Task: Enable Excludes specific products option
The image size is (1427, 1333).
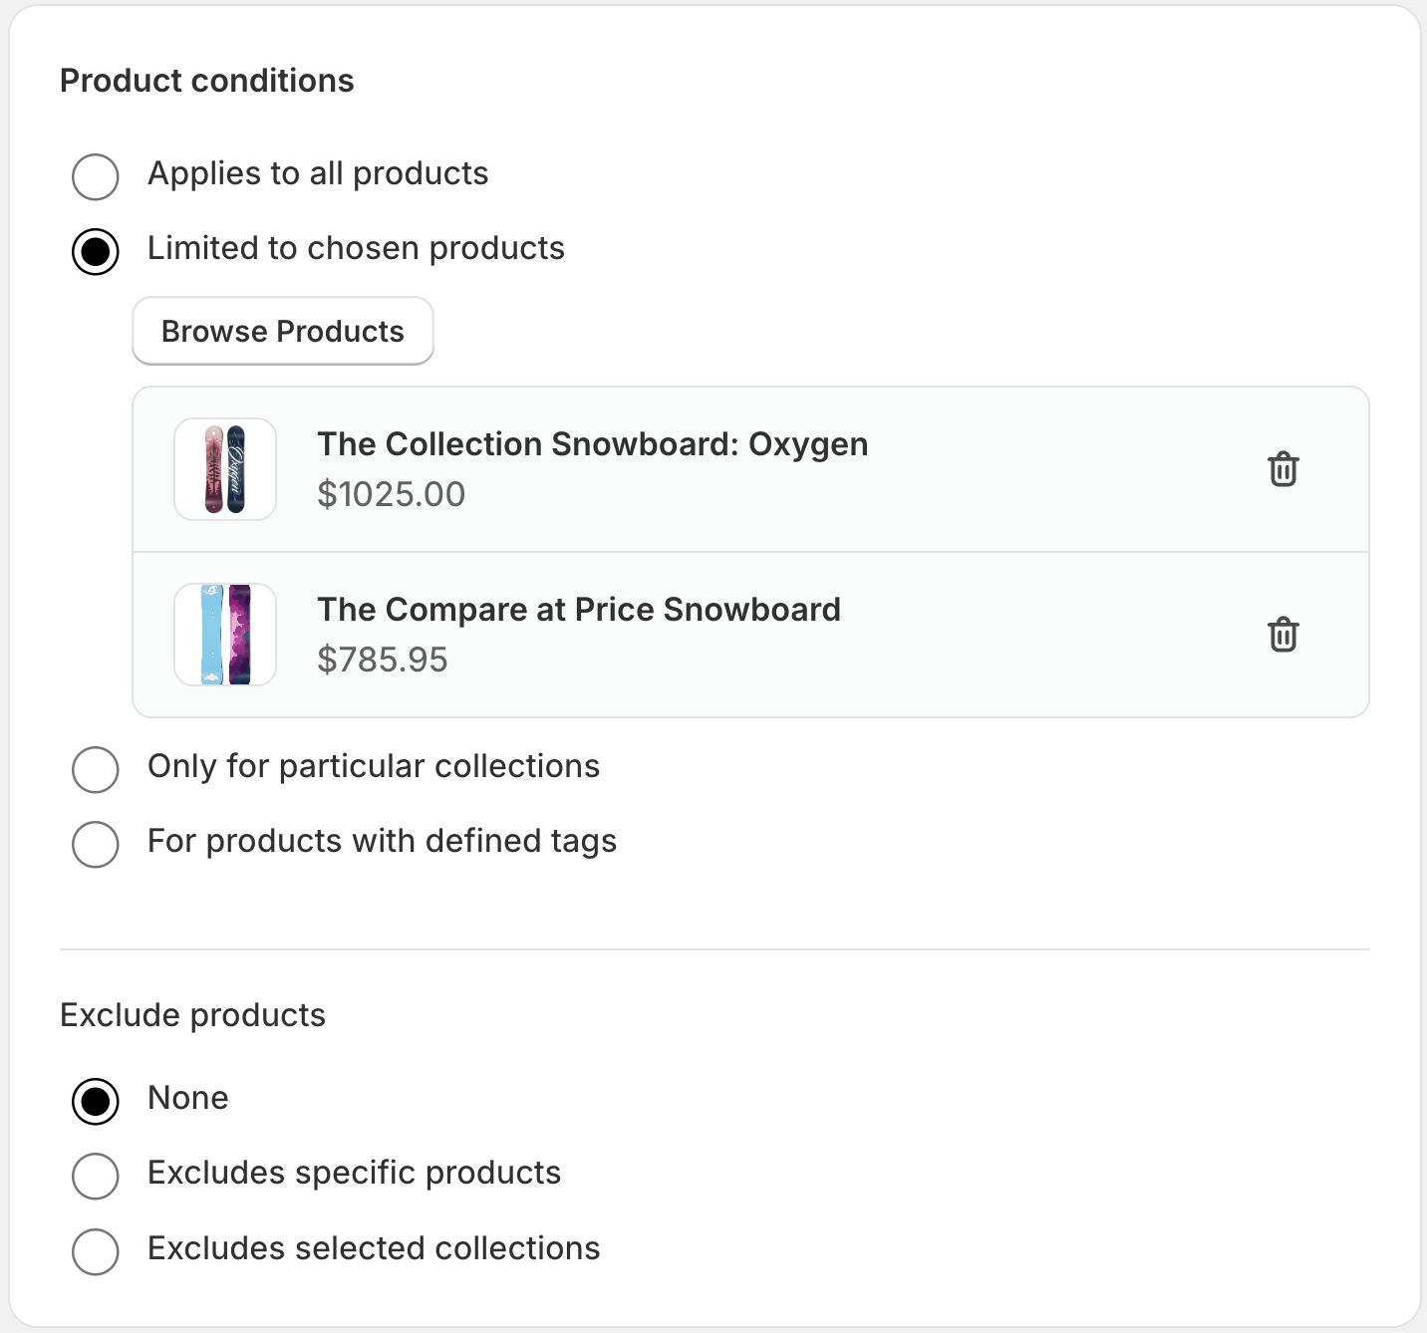Action: (x=96, y=1176)
